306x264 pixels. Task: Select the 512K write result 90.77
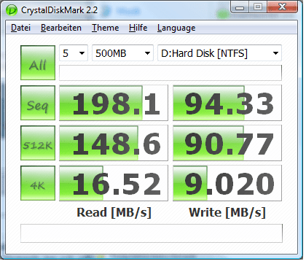pyautogui.click(x=227, y=143)
